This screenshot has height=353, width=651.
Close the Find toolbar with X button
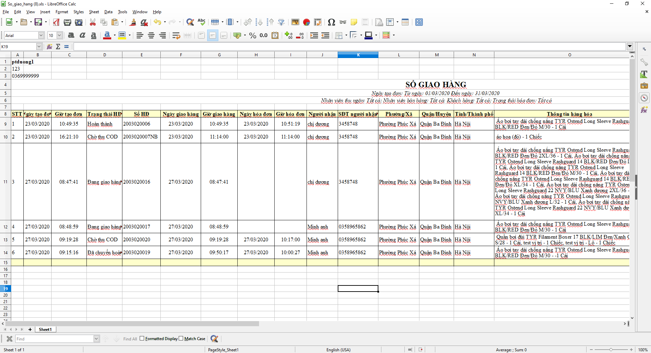tap(9, 339)
